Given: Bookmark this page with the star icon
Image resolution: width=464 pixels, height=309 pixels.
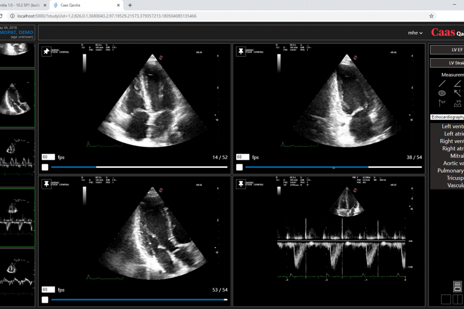Looking at the screenshot, I should [x=431, y=16].
